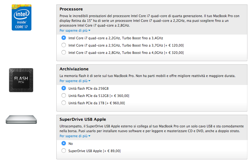Click the Flash PCIe chip icon

(x=21, y=80)
